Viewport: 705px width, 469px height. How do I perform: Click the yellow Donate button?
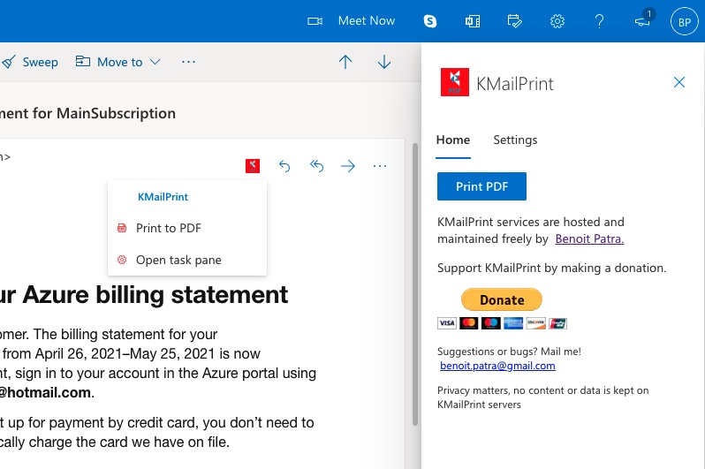502,299
